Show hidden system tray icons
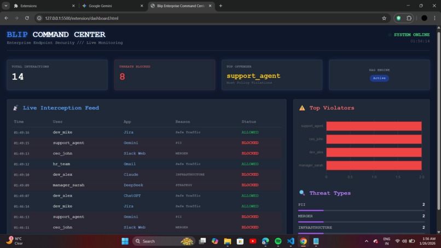This screenshot has height=248, width=441. [366, 241]
